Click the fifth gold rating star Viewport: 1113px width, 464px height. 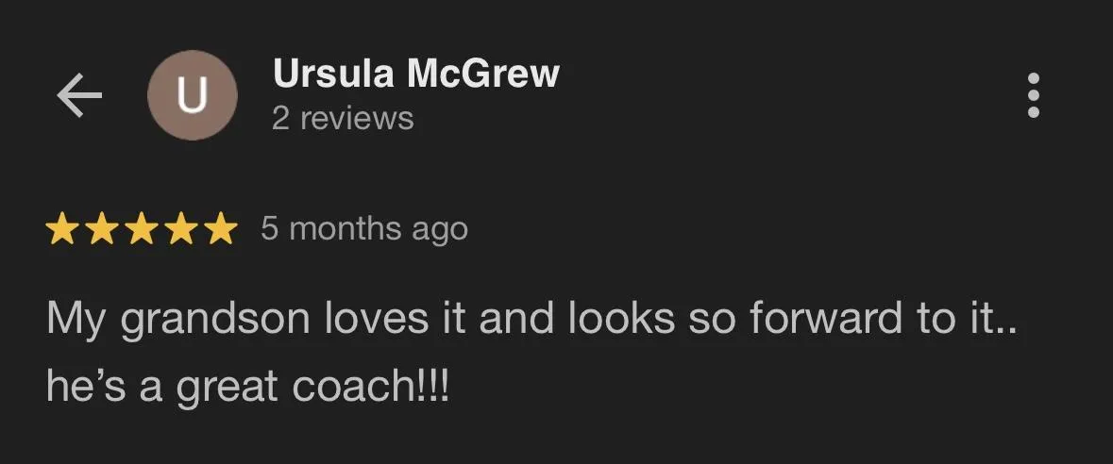(x=221, y=230)
